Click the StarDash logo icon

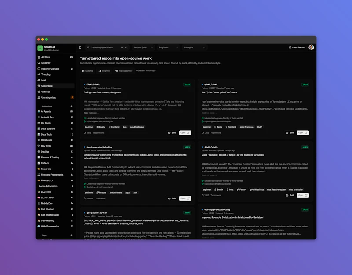pos(40,48)
